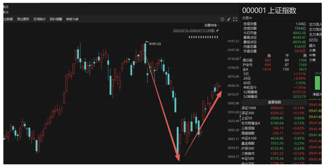Toggle the 神奇九转 indicator
The width and height of the screenshot is (327, 168).
click(x=72, y=19)
